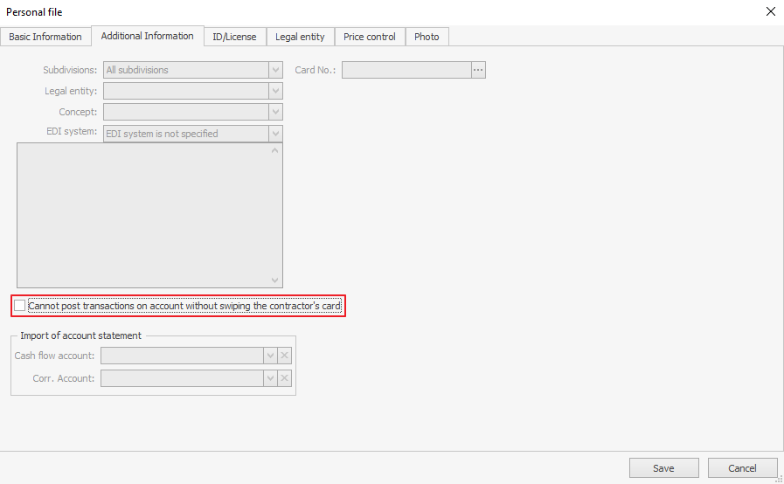Image resolution: width=784 pixels, height=484 pixels.
Task: Switch to the Basic Information tab
Action: 45,37
